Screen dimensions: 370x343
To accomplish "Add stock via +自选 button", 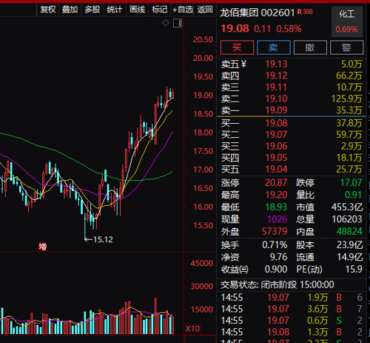I will pos(183,10).
